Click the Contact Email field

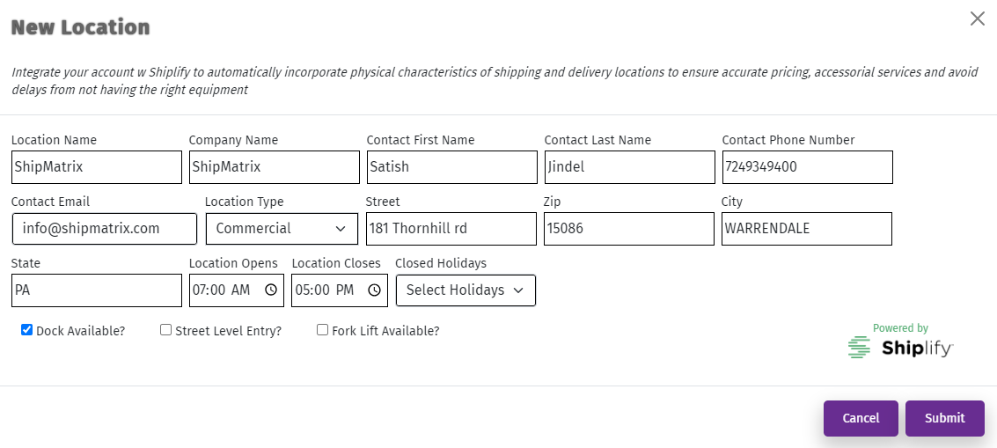click(x=105, y=229)
